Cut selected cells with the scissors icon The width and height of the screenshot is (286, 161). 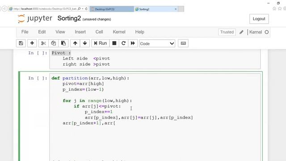[43, 43]
